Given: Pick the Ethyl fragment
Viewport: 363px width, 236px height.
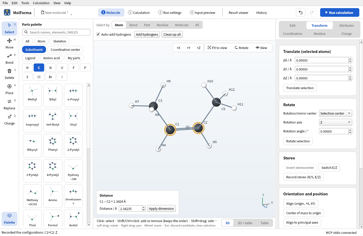Looking at the screenshot, I should pyautogui.click(x=53, y=95).
